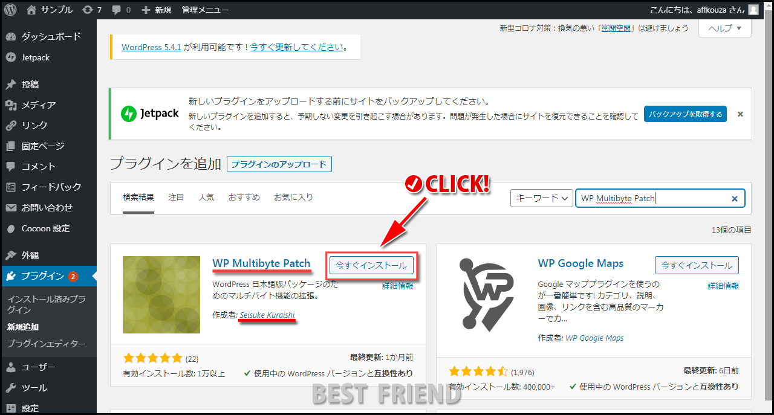This screenshot has height=415, width=774.
Task: Click the コメント speech bubble icon in sidebar
Action: [11, 167]
